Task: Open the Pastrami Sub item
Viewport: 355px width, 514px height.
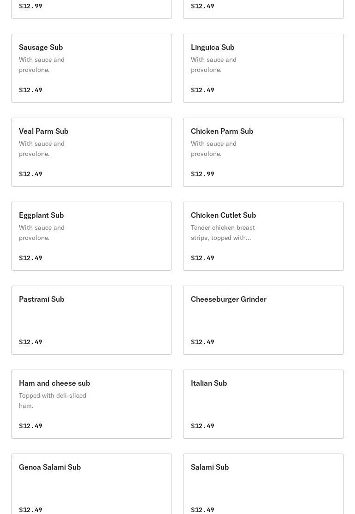Action: click(91, 320)
